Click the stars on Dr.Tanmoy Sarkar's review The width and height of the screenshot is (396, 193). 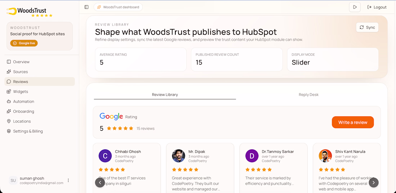tap(258, 170)
